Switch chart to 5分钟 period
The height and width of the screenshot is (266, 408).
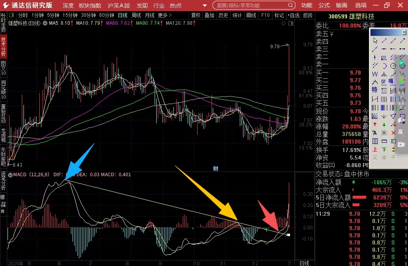(x=53, y=16)
